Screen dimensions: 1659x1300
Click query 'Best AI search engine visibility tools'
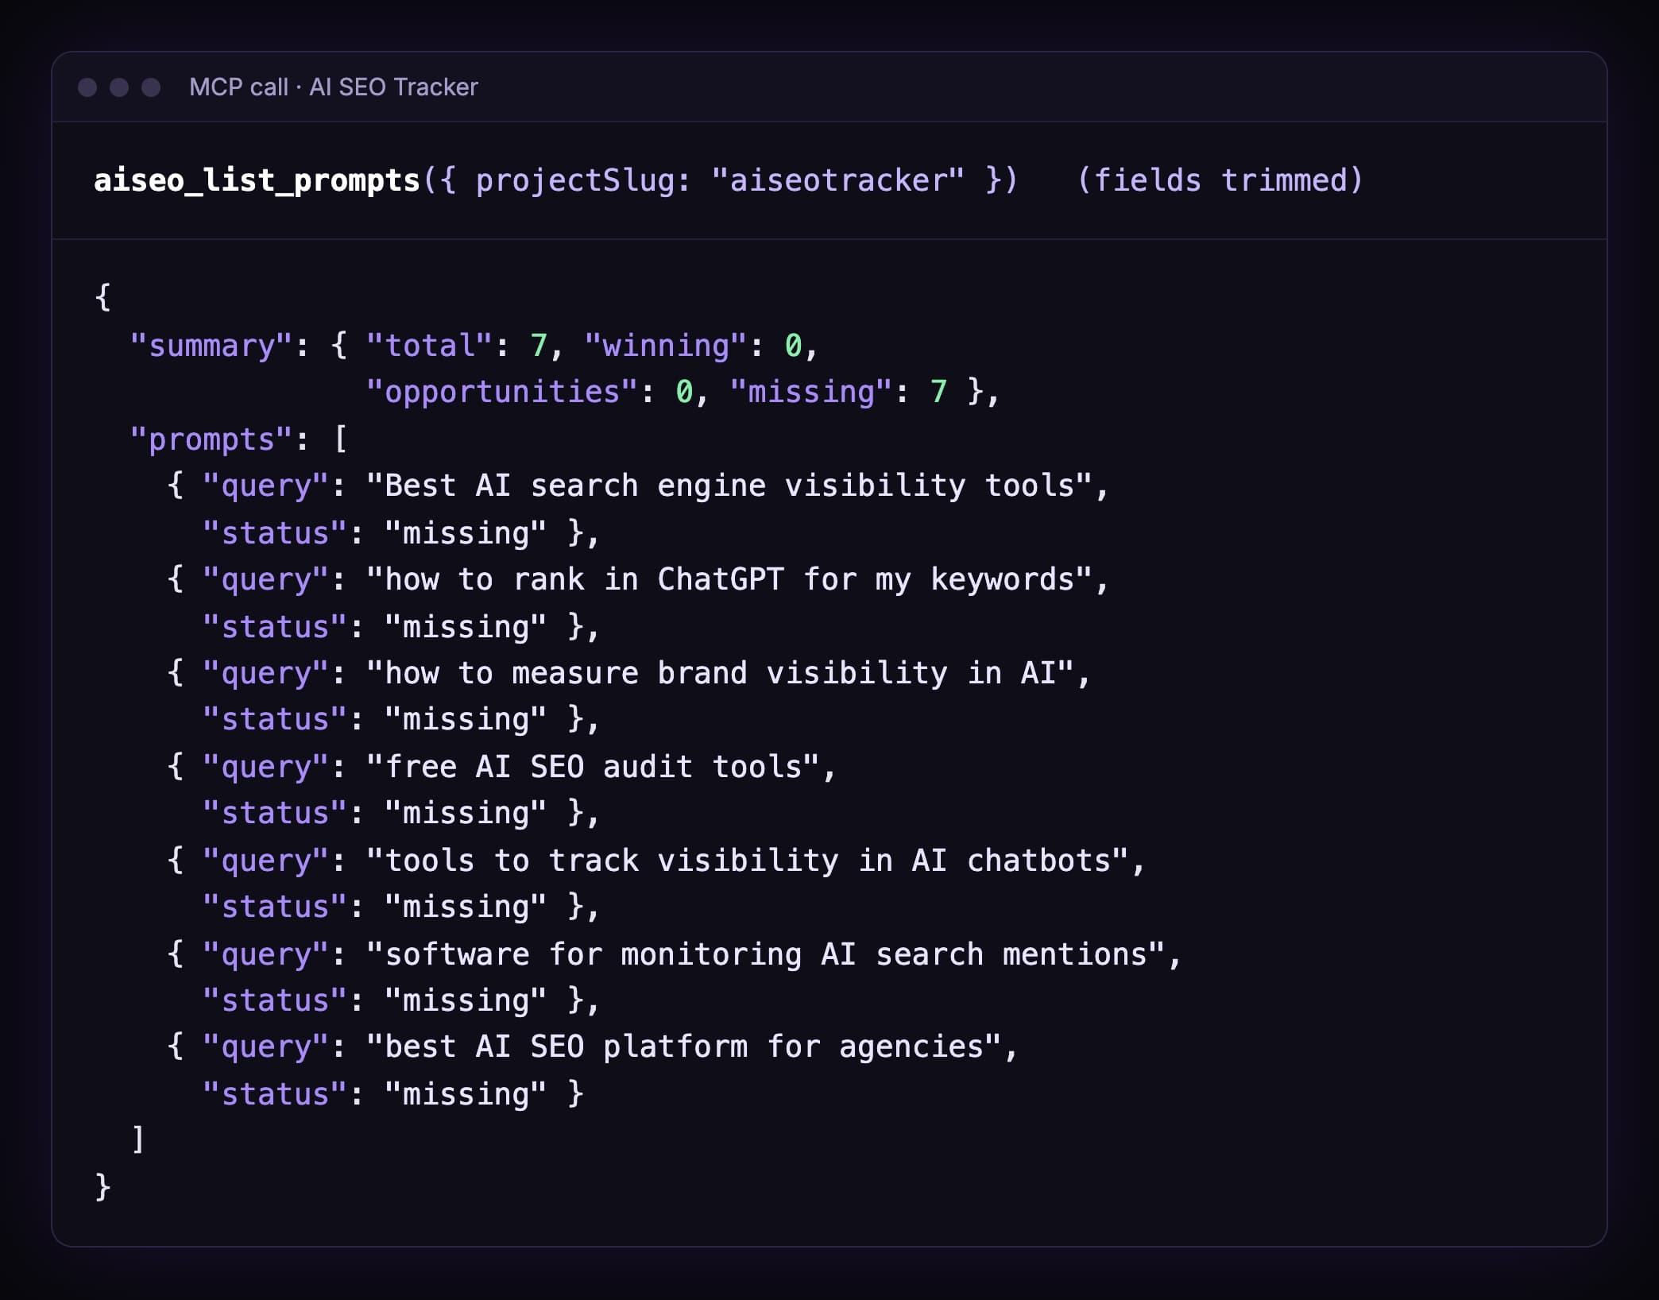click(729, 486)
